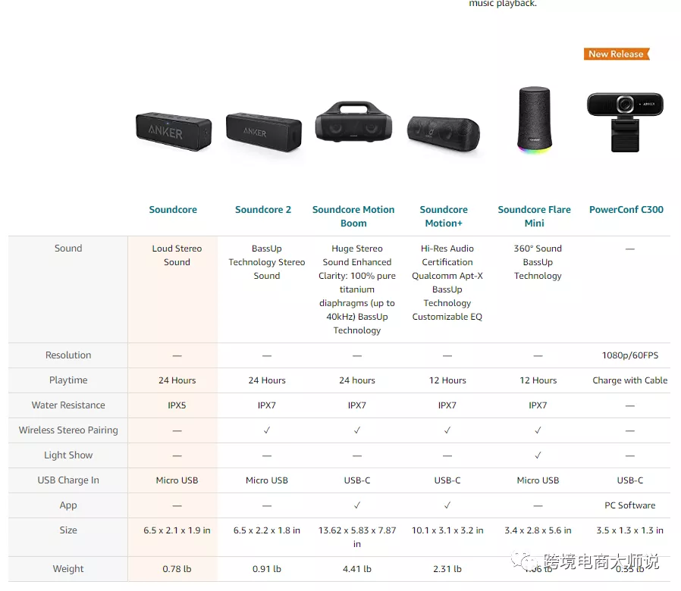Viewport: 681px width, 591px height.
Task: Click the Motion Boom wireless stereo pairing checkmark
Action: 357,430
